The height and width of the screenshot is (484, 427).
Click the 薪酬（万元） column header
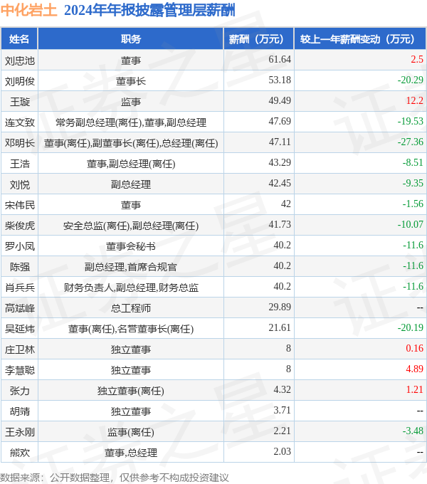point(258,39)
